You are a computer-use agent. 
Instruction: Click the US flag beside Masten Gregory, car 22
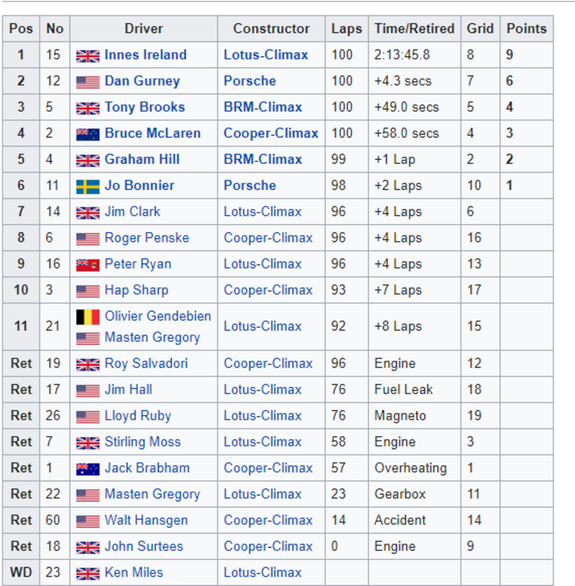click(x=88, y=495)
